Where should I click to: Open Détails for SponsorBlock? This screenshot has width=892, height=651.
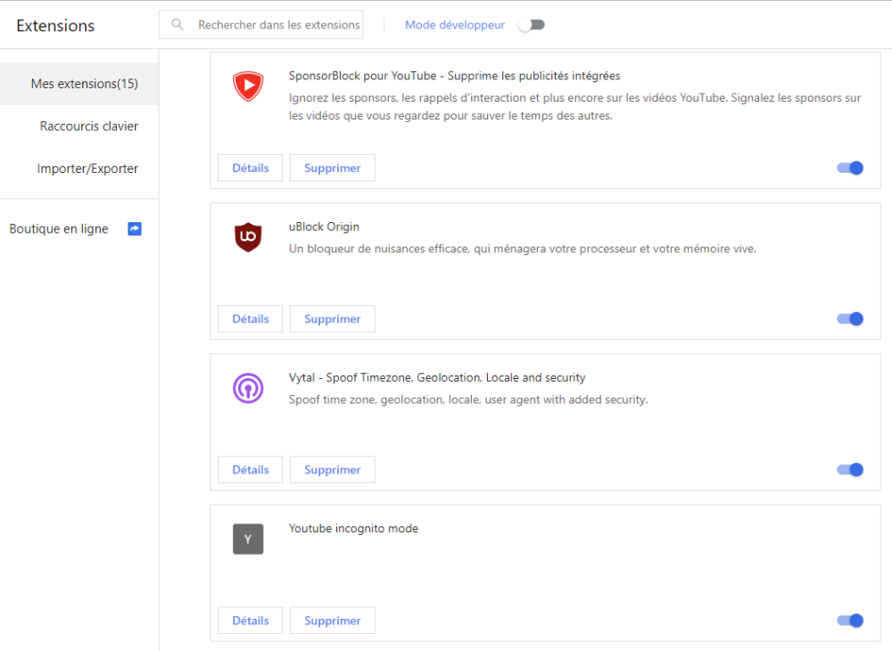coord(251,168)
